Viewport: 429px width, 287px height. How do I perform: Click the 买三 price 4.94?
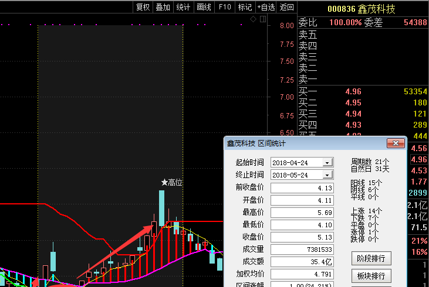point(353,114)
